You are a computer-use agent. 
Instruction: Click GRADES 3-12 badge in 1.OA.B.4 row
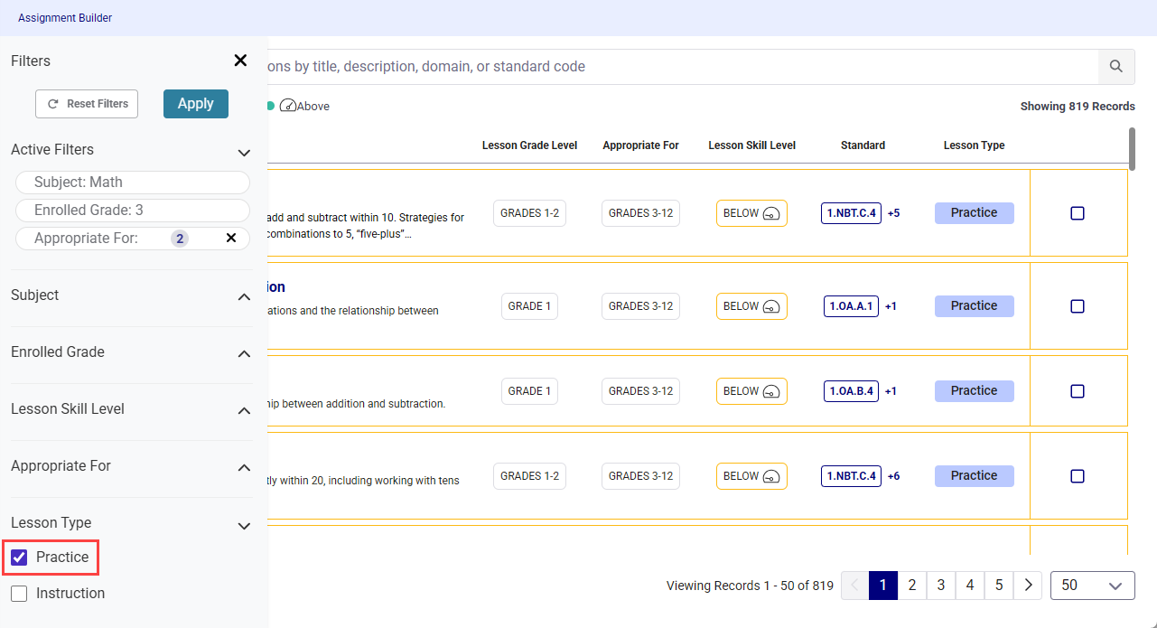[x=640, y=391]
